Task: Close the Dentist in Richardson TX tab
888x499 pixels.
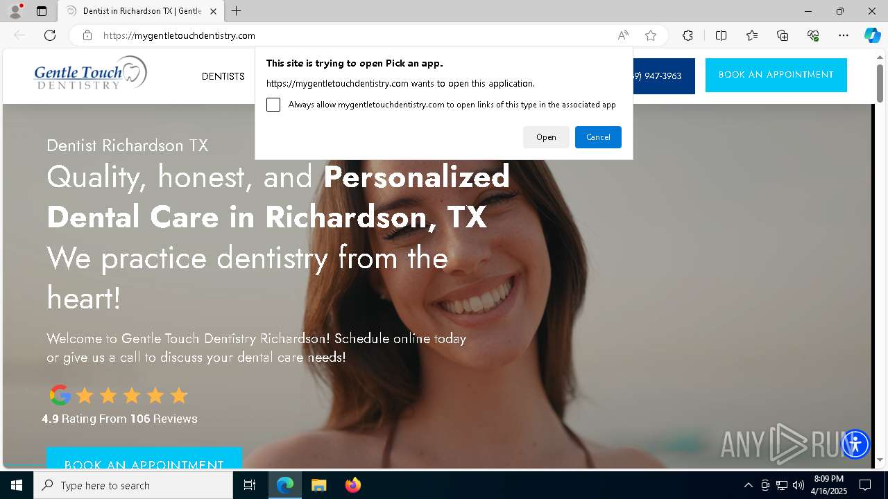Action: click(213, 11)
